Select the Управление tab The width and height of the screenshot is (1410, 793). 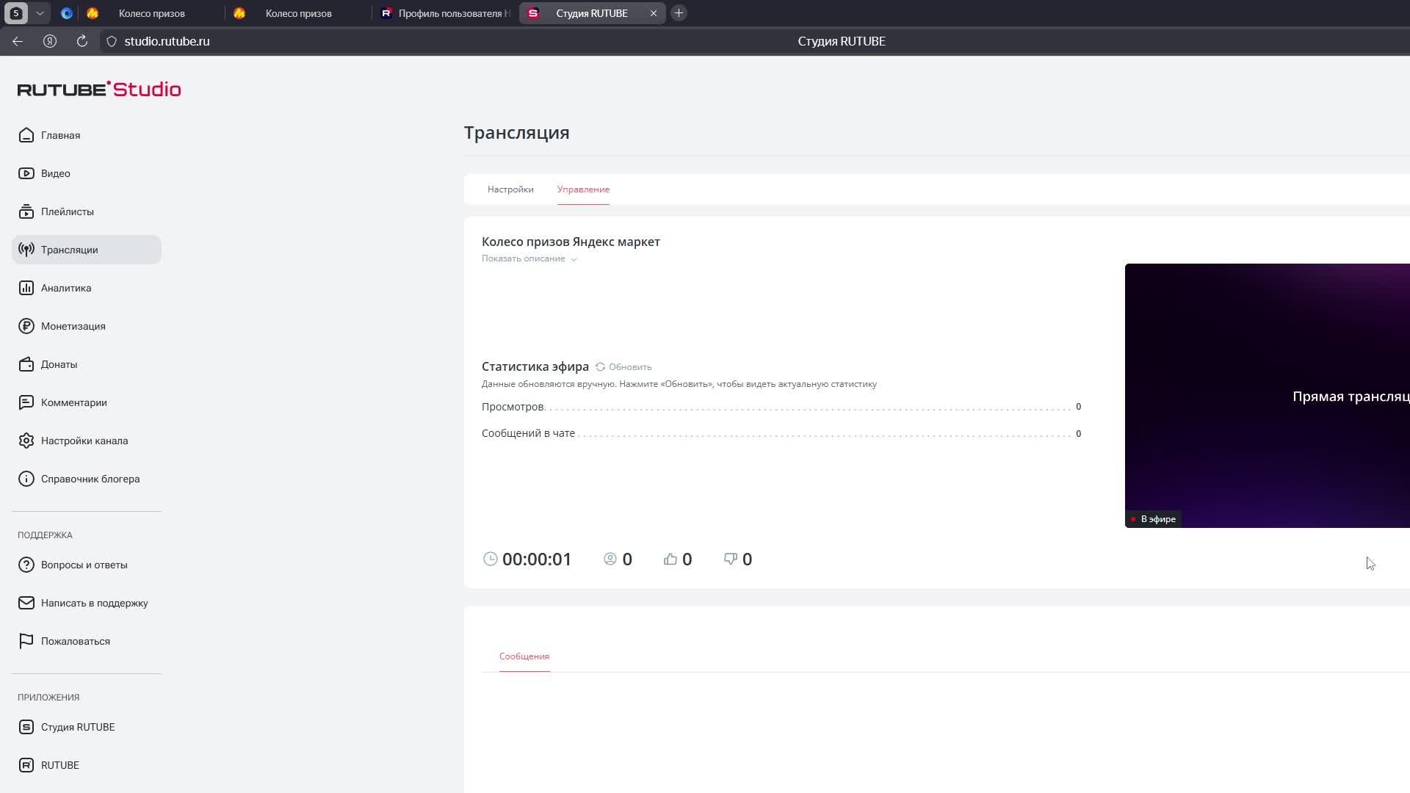583,189
